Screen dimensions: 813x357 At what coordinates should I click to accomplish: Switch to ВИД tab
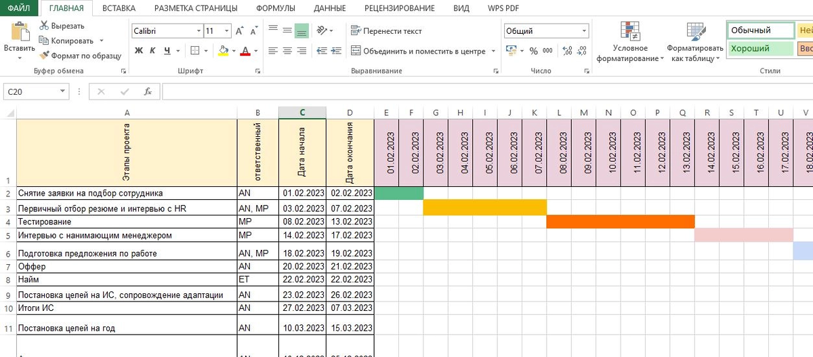coord(461,8)
